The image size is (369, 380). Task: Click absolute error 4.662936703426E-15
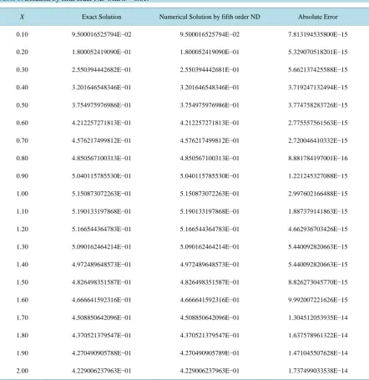[318, 229]
